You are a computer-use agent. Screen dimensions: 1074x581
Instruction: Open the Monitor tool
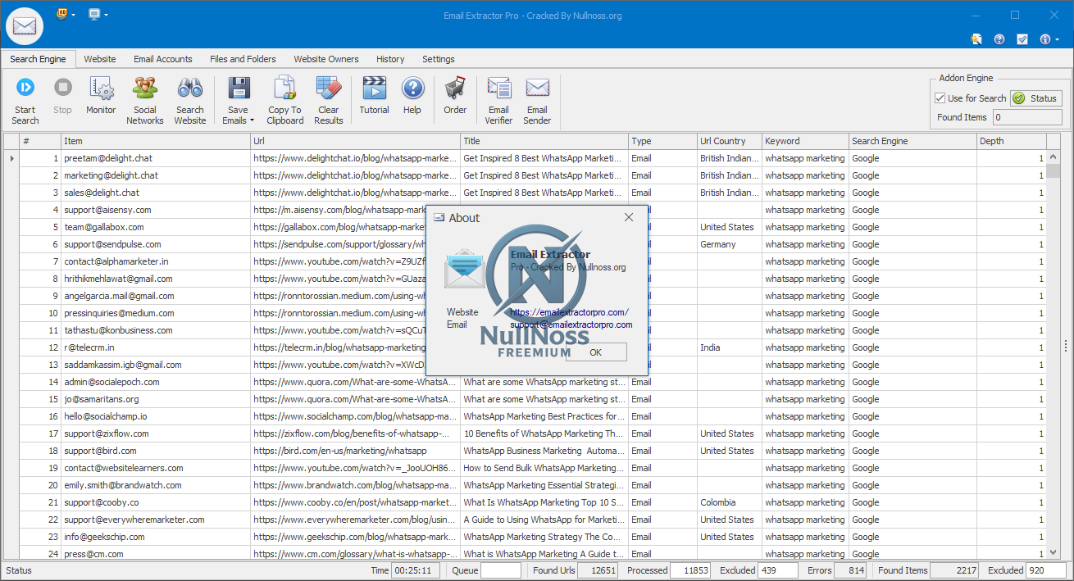pos(101,88)
